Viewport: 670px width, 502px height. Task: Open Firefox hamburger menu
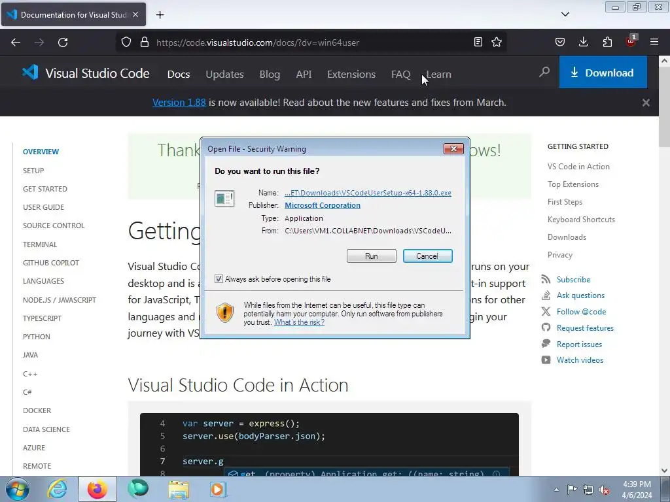(x=654, y=42)
